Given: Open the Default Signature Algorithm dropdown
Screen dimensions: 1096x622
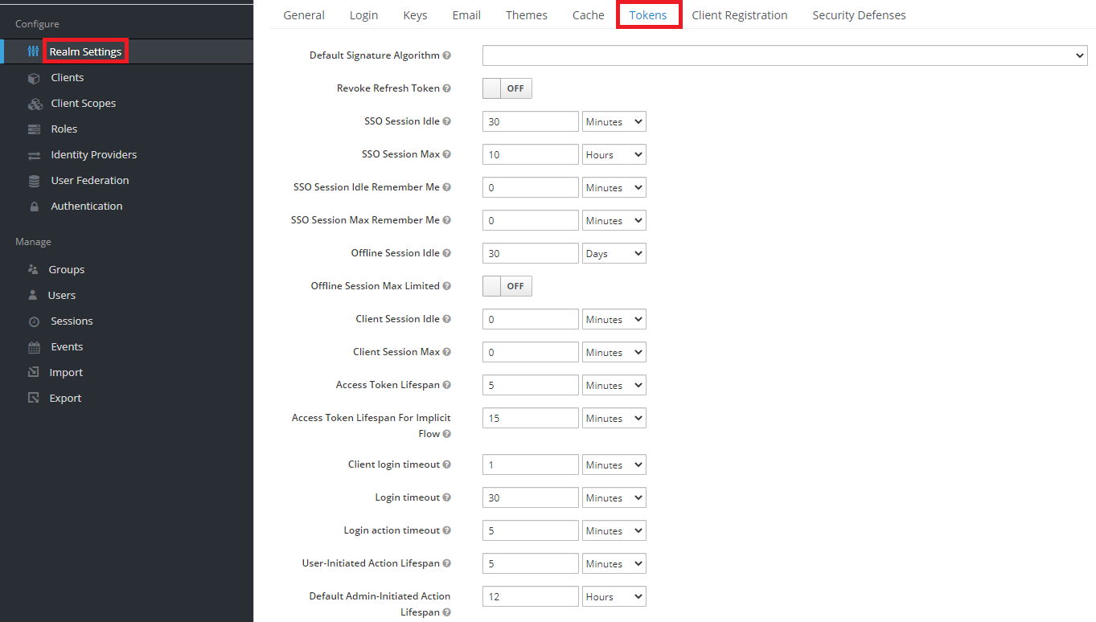Looking at the screenshot, I should pyautogui.click(x=785, y=55).
